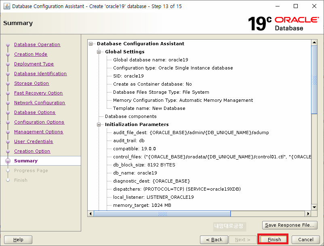Select the control_files parameter row

pyautogui.click(x=212, y=157)
